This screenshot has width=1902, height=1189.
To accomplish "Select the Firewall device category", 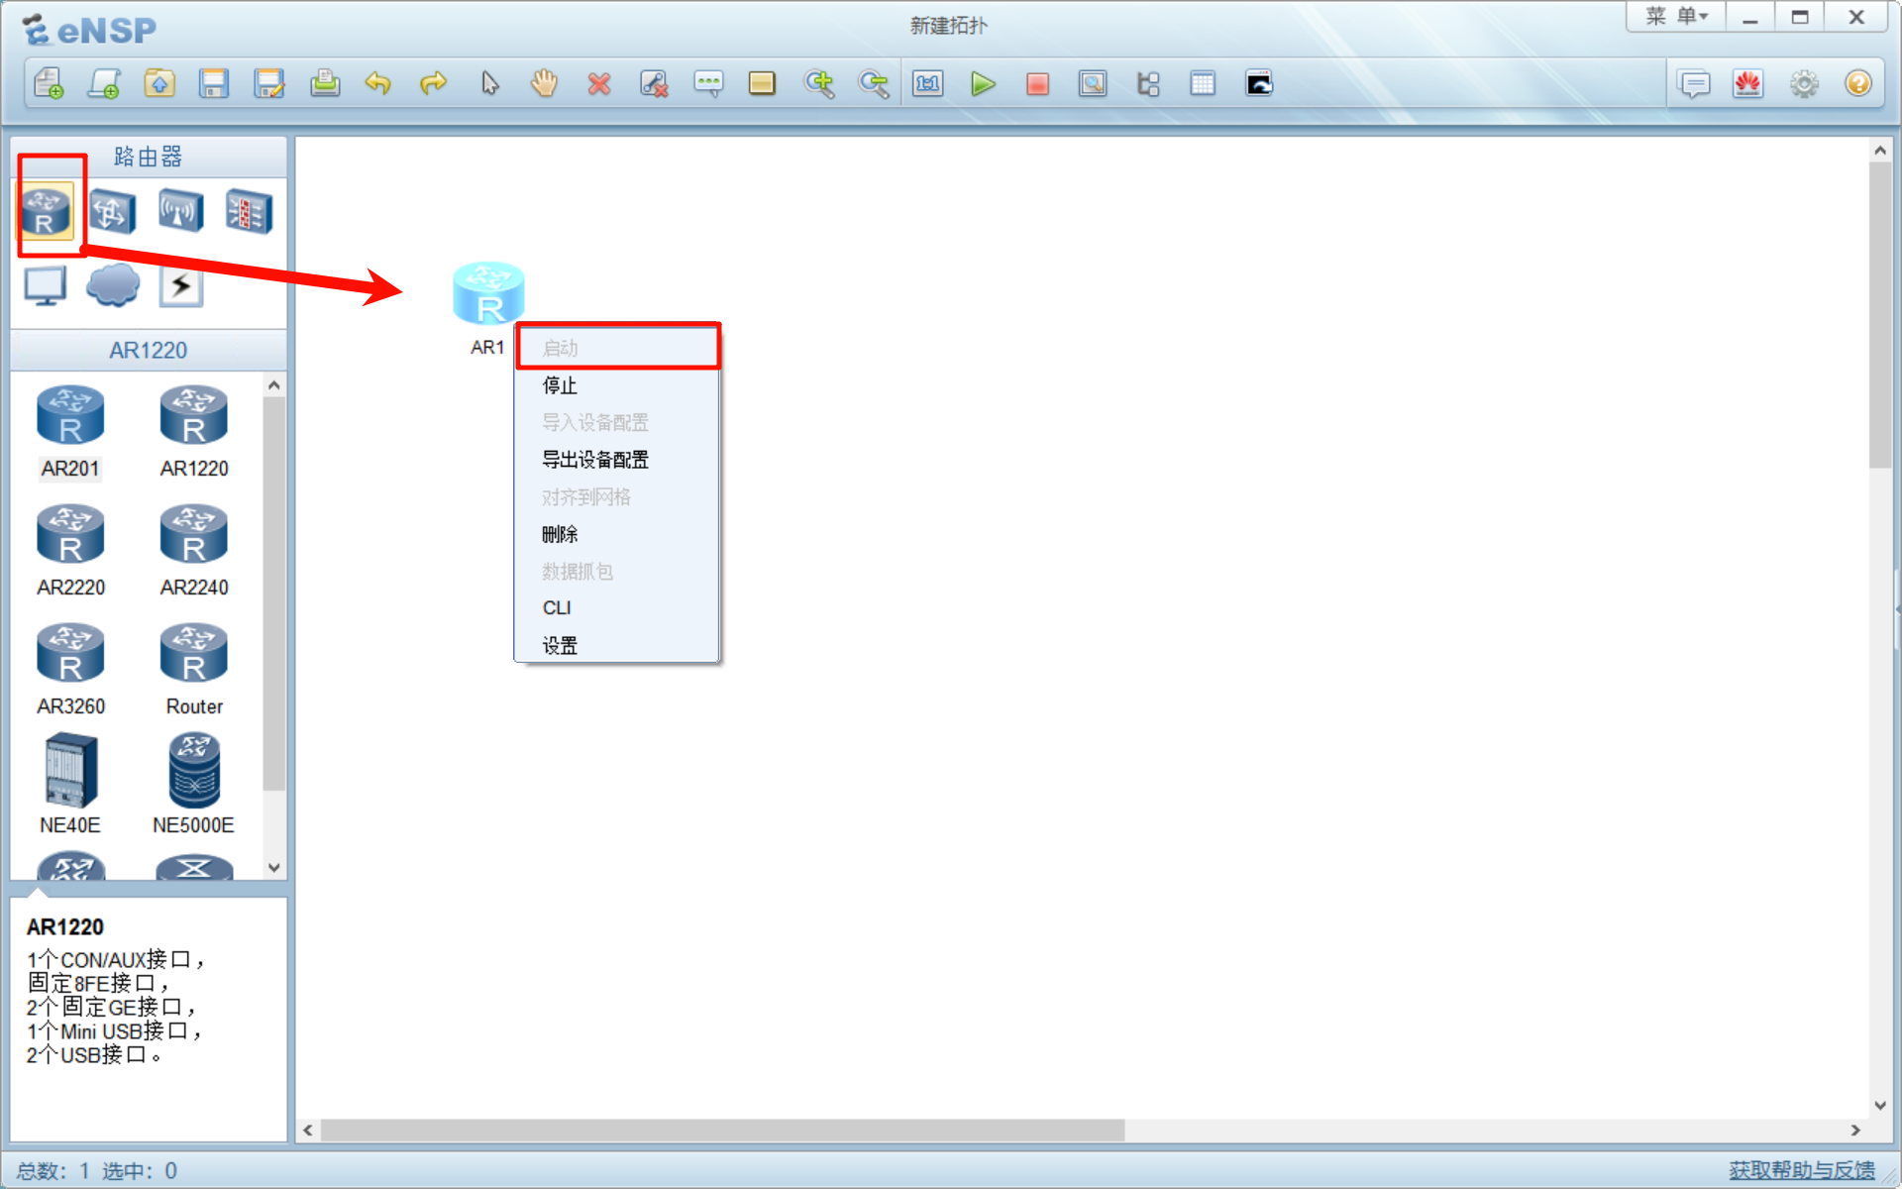I will 249,211.
